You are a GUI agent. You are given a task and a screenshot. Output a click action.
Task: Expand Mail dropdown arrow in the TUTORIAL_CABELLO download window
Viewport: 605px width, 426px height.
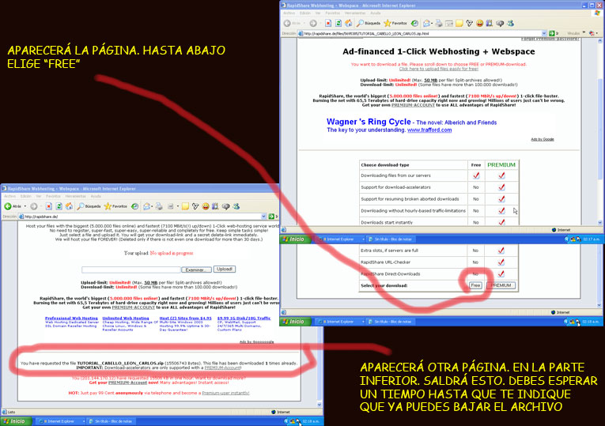point(432,24)
